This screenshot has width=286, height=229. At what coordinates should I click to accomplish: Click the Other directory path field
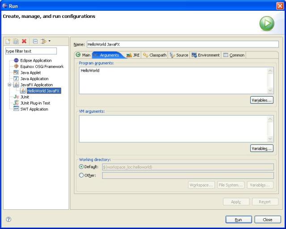point(188,175)
